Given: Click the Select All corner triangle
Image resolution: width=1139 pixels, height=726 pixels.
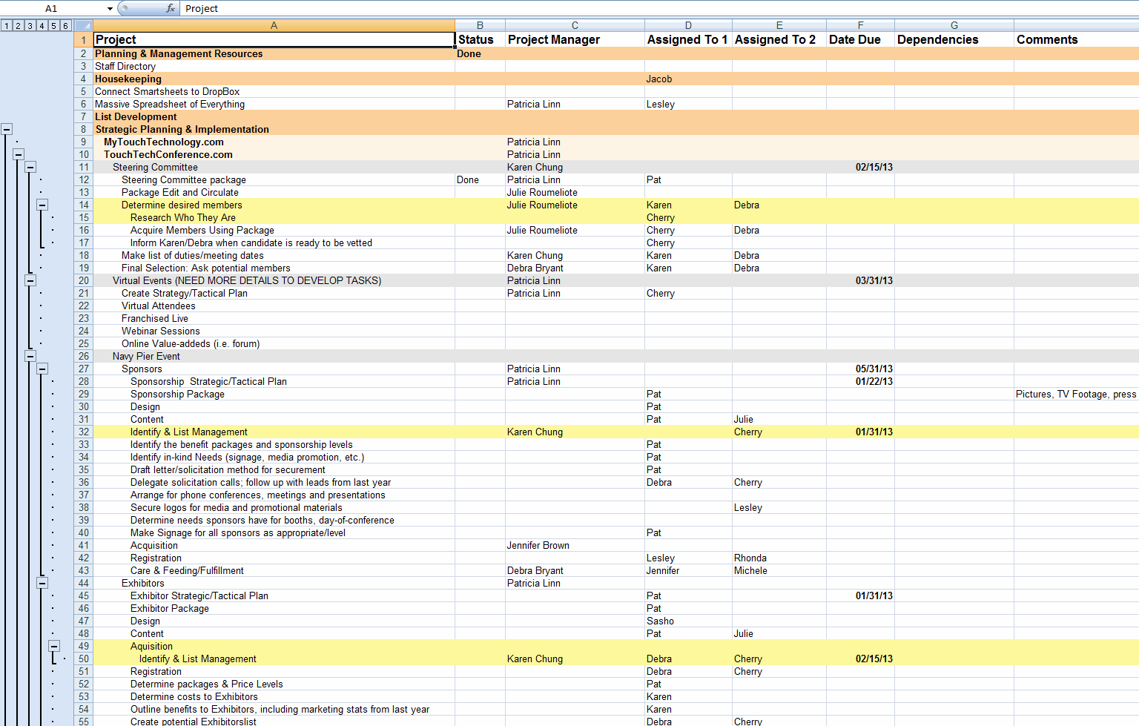Looking at the screenshot, I should coord(84,26).
